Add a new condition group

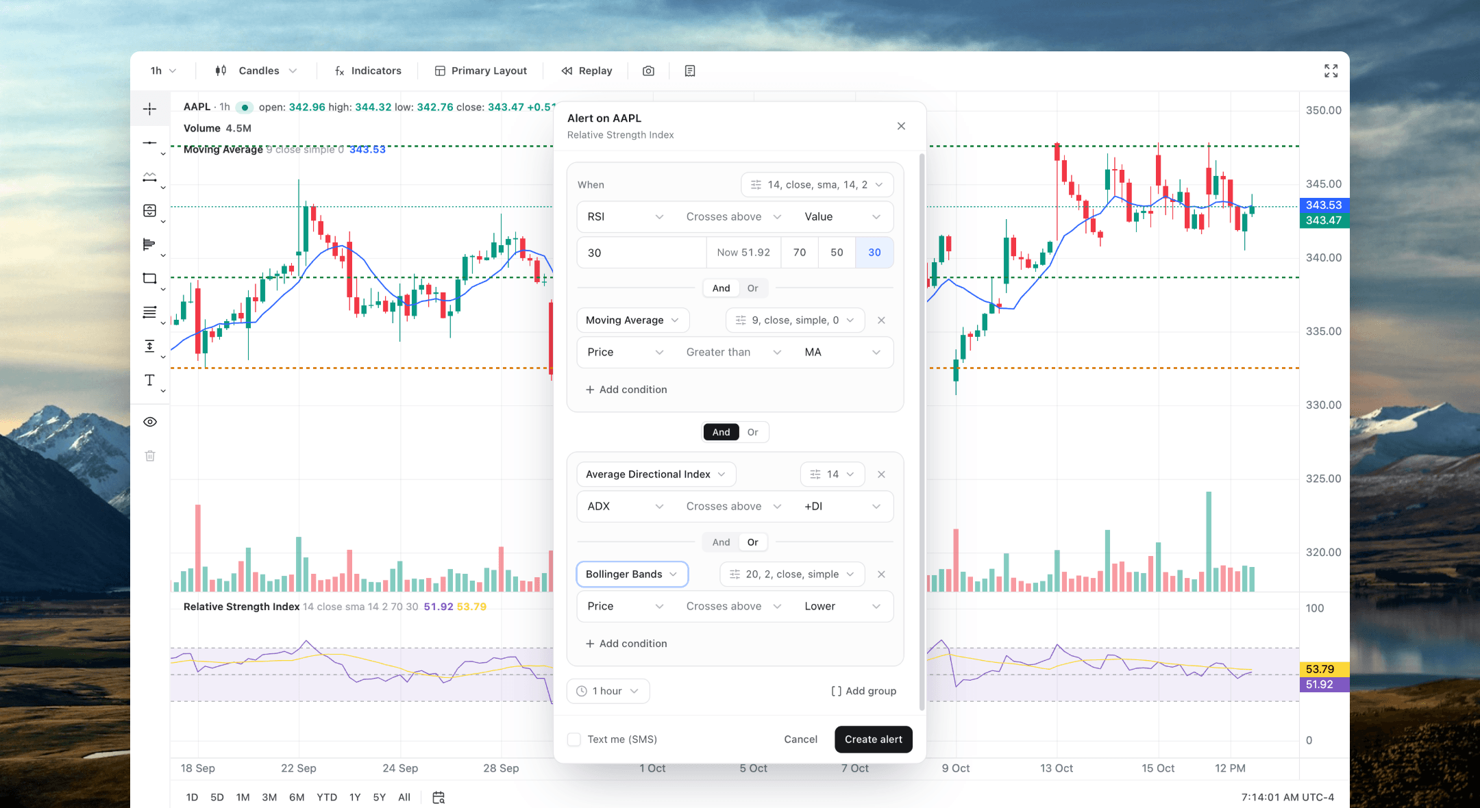tap(863, 691)
